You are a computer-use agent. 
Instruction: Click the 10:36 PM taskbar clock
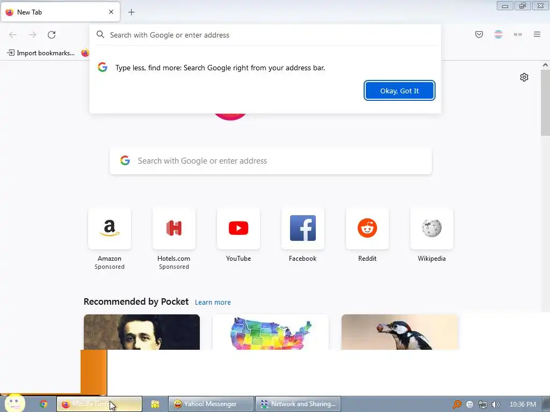[x=523, y=404]
